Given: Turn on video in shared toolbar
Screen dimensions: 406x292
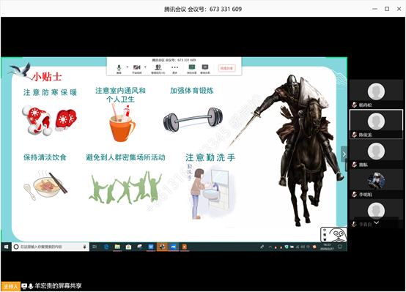Looking at the screenshot, I should (x=137, y=69).
